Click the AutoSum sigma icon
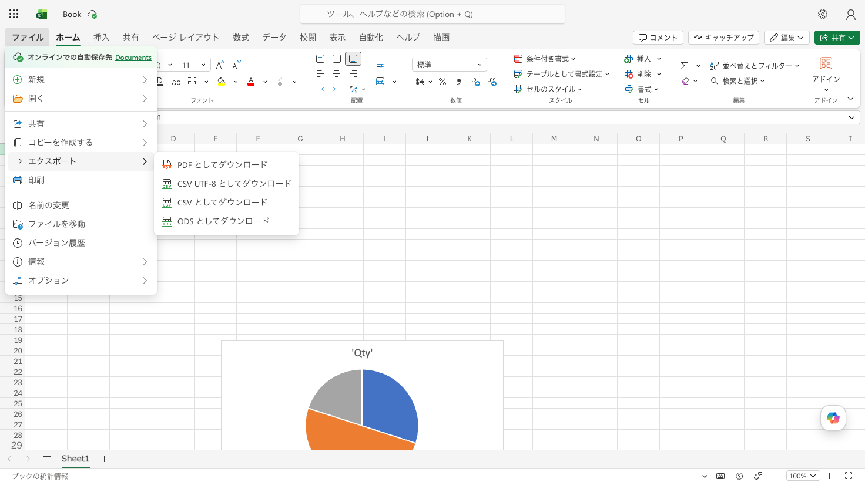This screenshot has height=482, width=865. (x=684, y=66)
